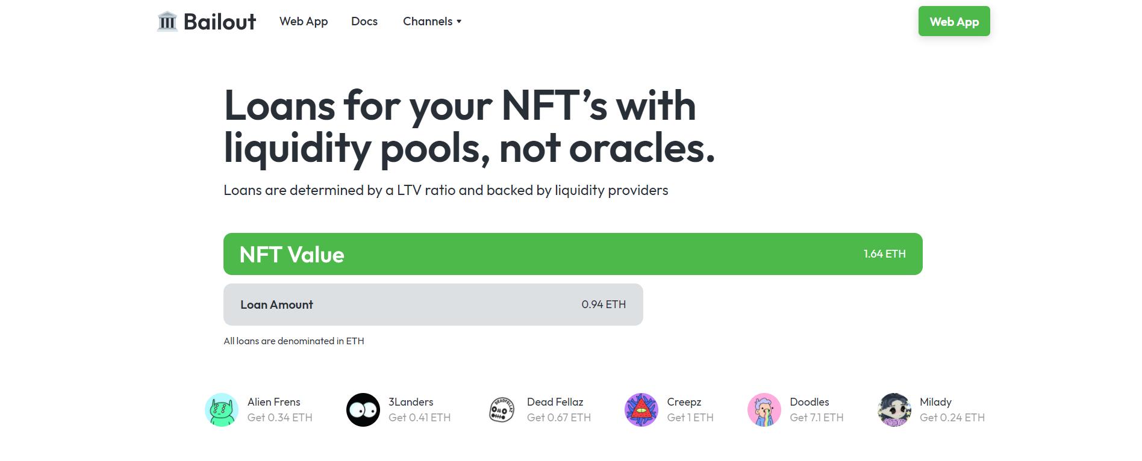Click the gray Loan Amount bar
The image size is (1142, 461).
click(x=433, y=305)
